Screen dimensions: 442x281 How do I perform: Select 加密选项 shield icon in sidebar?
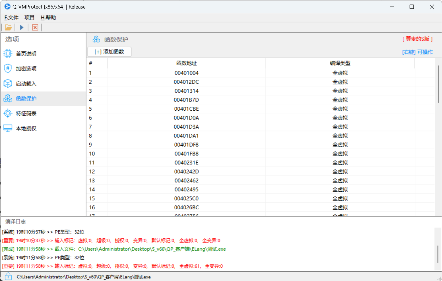(8, 69)
